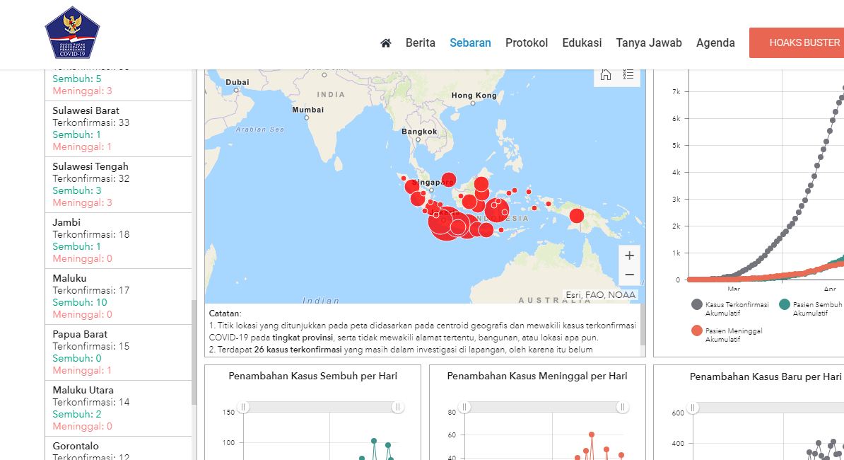Zoom out using the map minus icon
This screenshot has width=844, height=460.
click(x=629, y=275)
